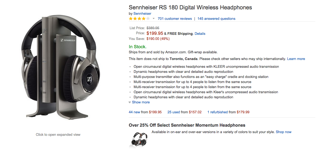This screenshot has width=321, height=154.
Task: Click the product title heading
Action: coord(190,7)
